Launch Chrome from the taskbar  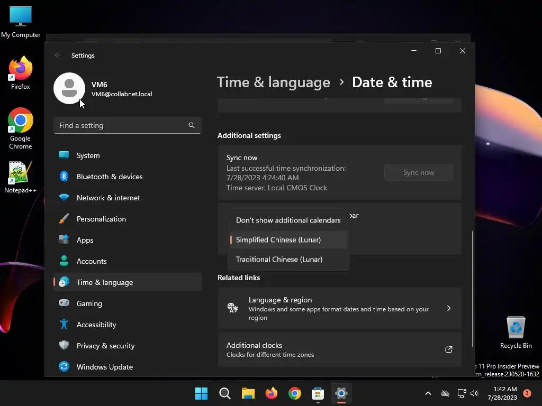294,393
